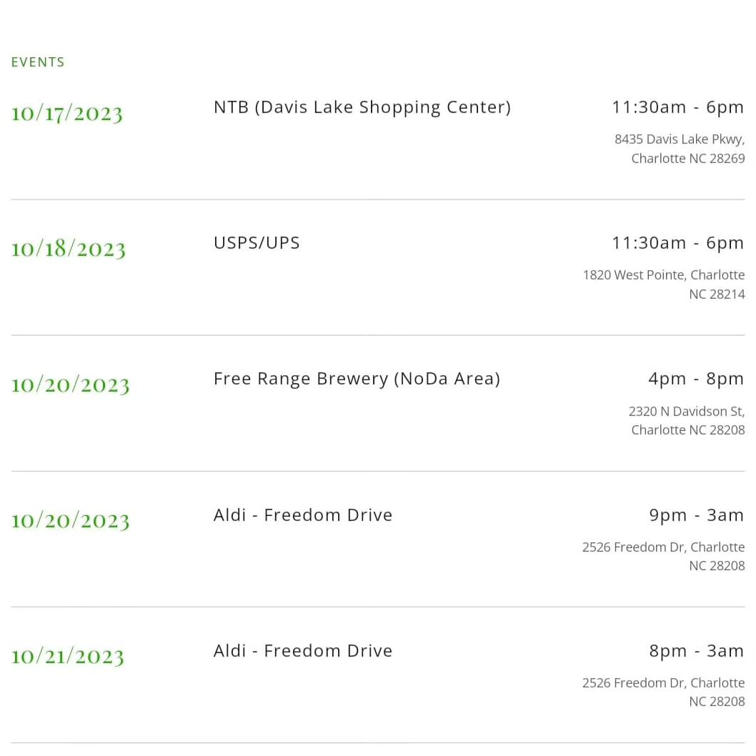Screen dimensions: 756x756
Task: Click the 8435 Davis Lake Pkwy address
Action: [x=680, y=139]
